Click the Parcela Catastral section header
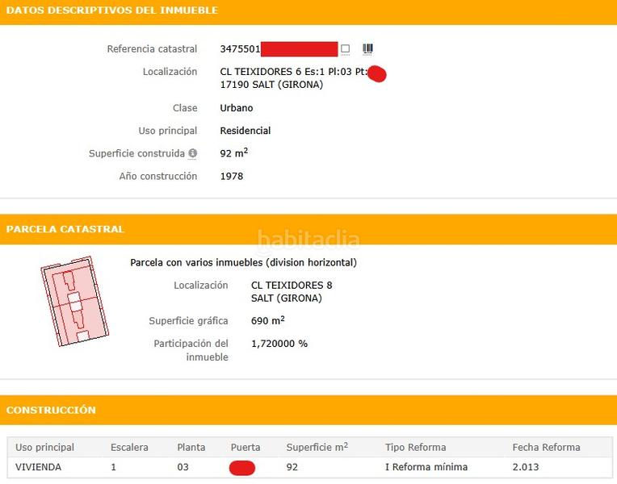617x484 pixels. point(65,229)
